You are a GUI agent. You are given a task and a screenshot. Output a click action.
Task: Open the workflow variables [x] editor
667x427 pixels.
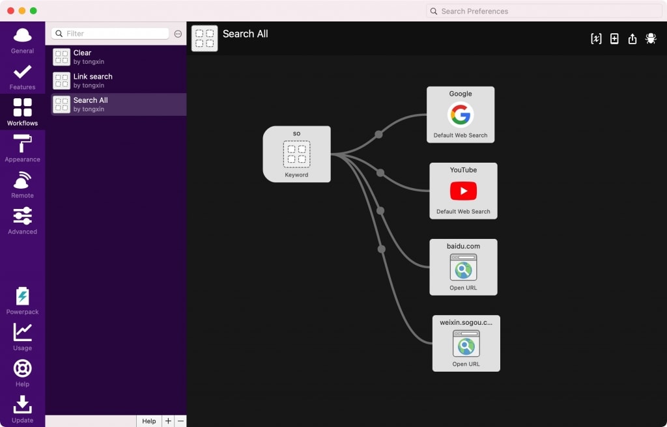(596, 38)
